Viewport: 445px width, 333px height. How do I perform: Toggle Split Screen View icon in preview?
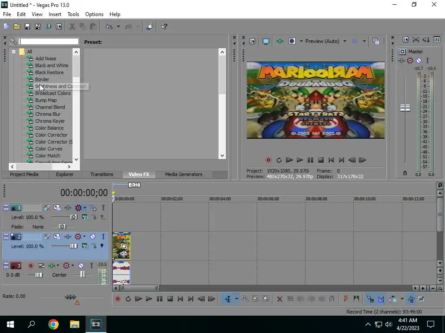(292, 41)
